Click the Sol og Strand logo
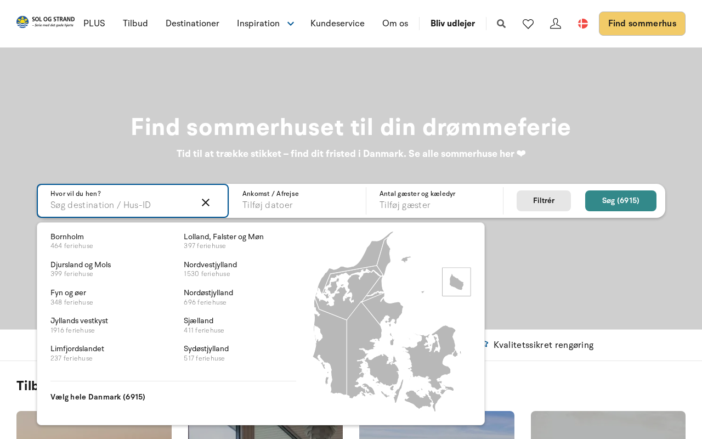This screenshot has width=702, height=439. coord(46,22)
